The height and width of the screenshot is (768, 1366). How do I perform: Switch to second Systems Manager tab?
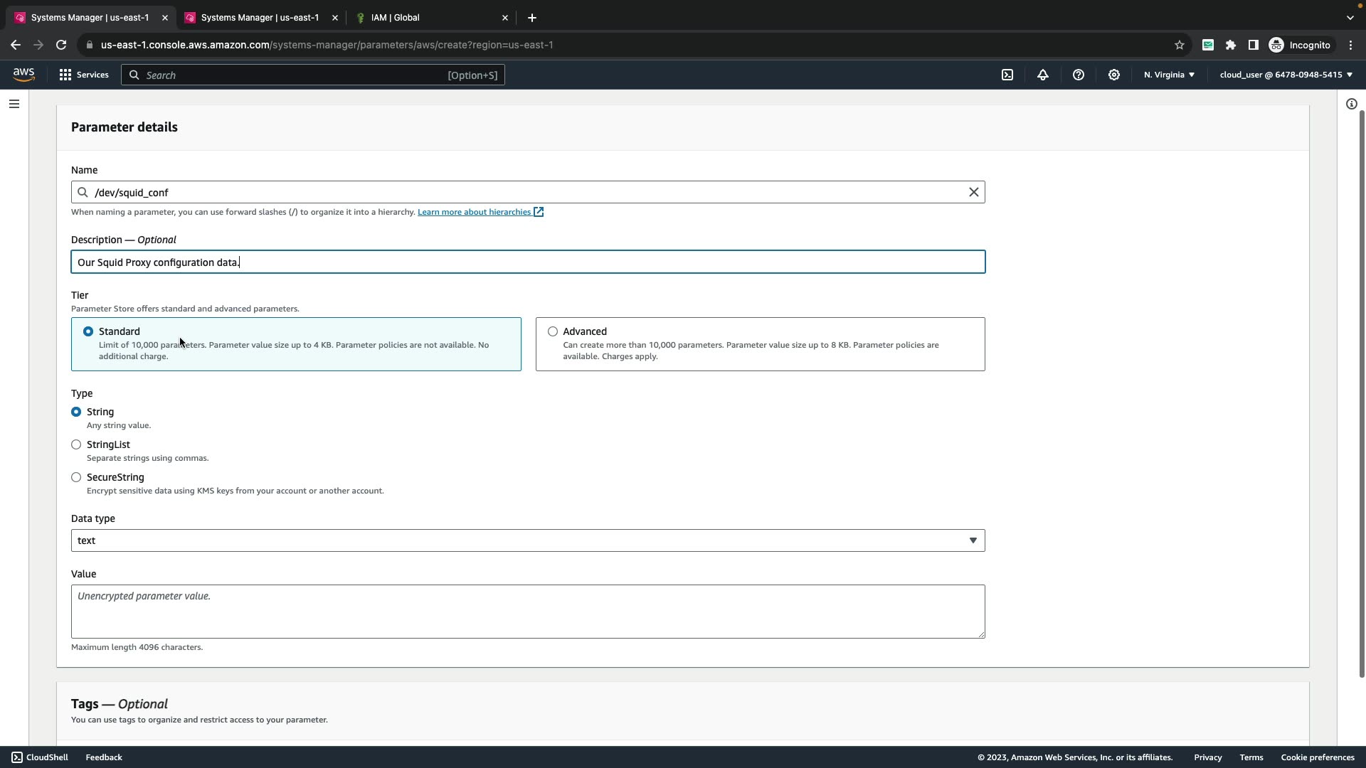259,17
